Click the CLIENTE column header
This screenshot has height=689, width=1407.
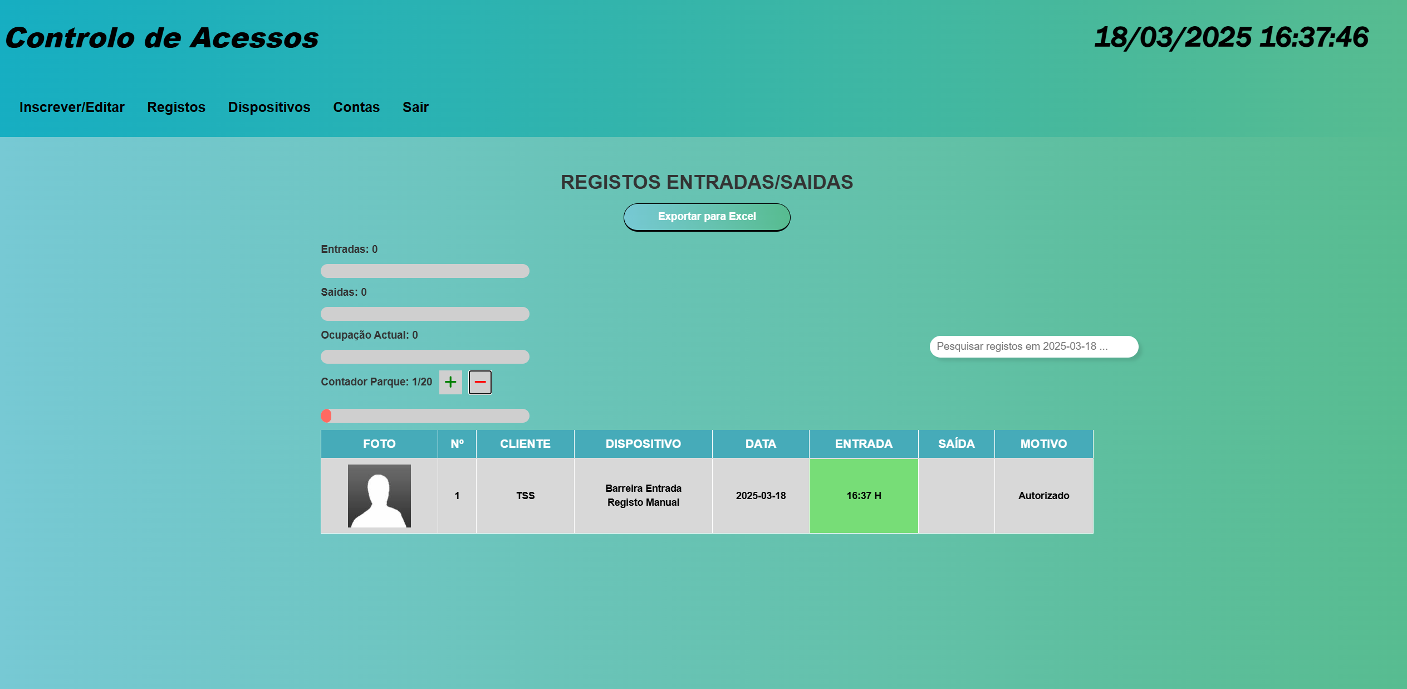(x=525, y=444)
